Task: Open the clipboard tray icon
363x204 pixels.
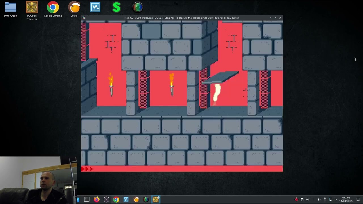Action: 302,199
